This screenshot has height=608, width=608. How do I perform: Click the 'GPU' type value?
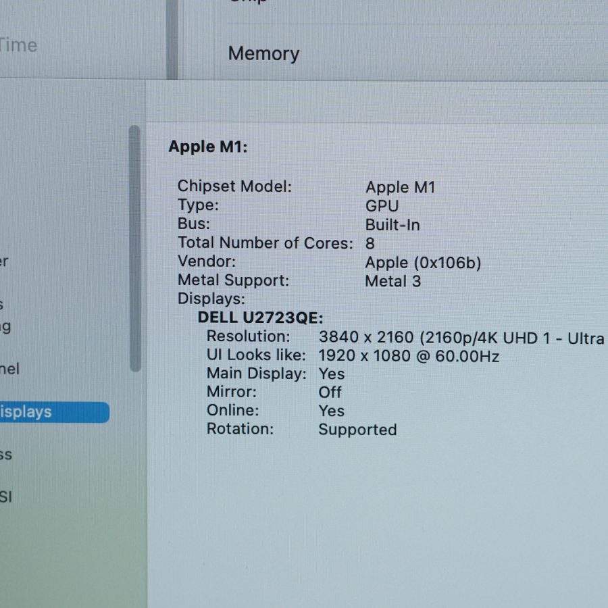(382, 206)
